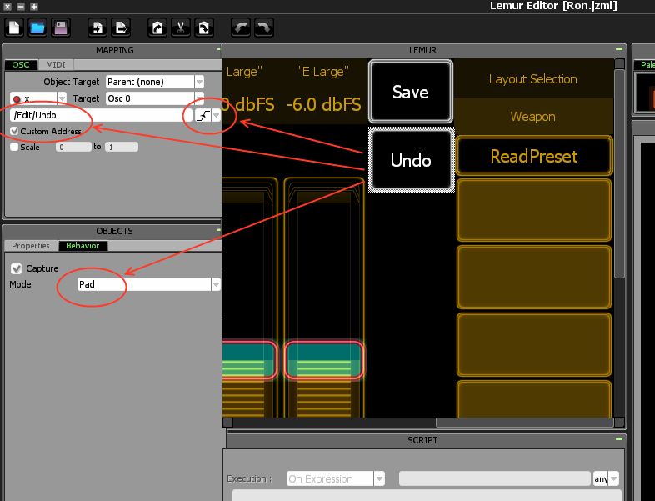Click the scroll up button in LEMUR
655x501 pixels.
click(x=620, y=64)
